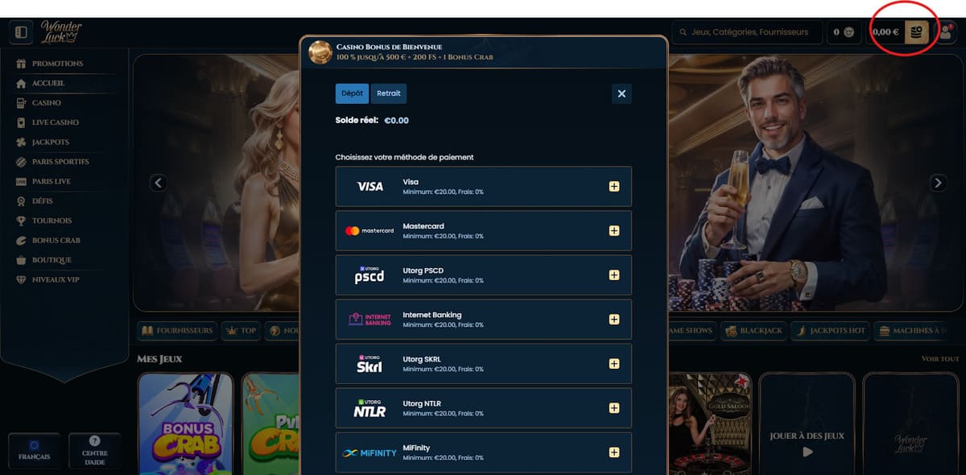Expand Internet Banking payment method
The height and width of the screenshot is (475, 966).
pyautogui.click(x=614, y=320)
